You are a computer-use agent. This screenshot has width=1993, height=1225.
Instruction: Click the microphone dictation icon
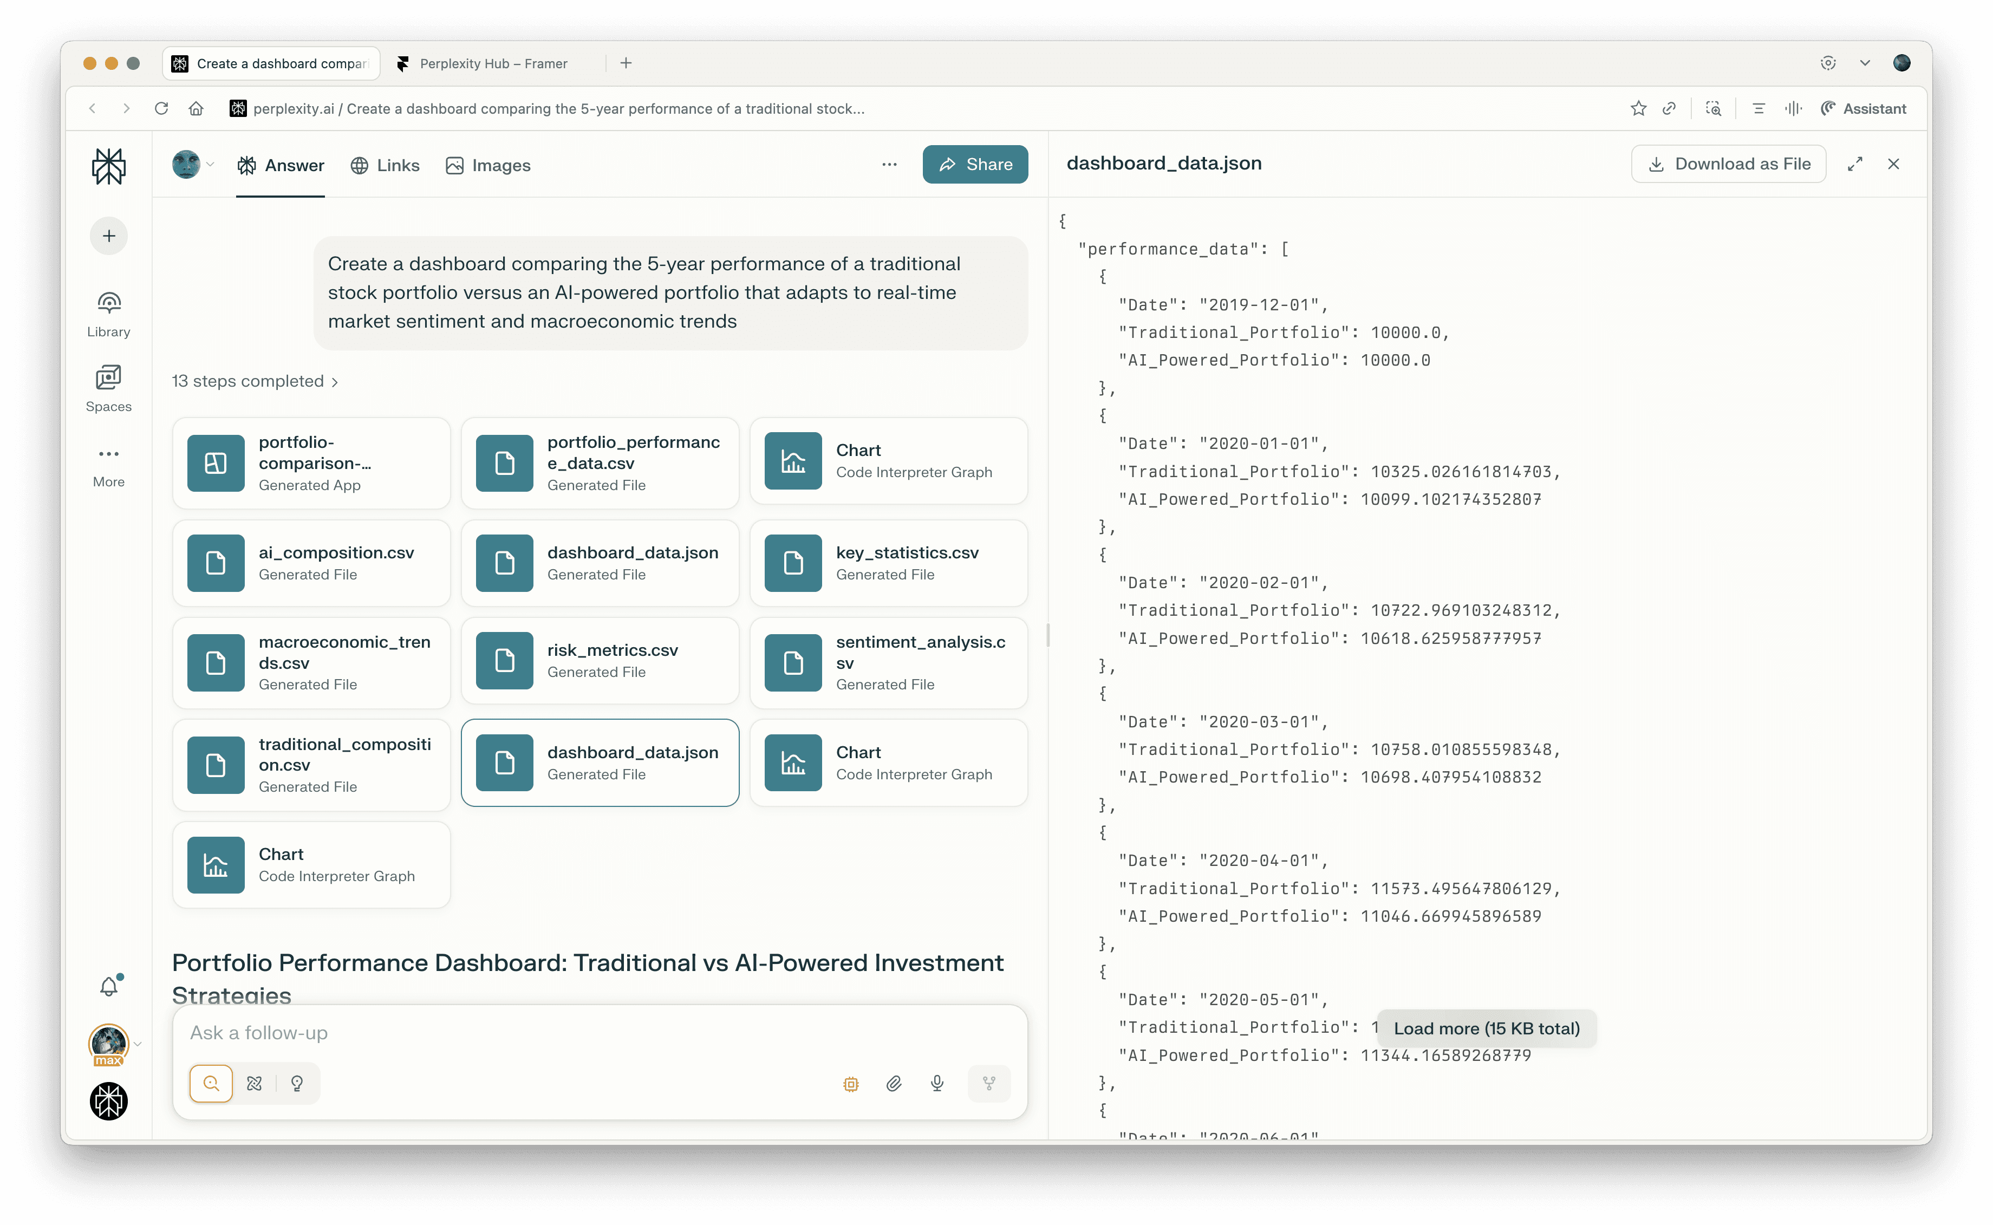[x=937, y=1083]
